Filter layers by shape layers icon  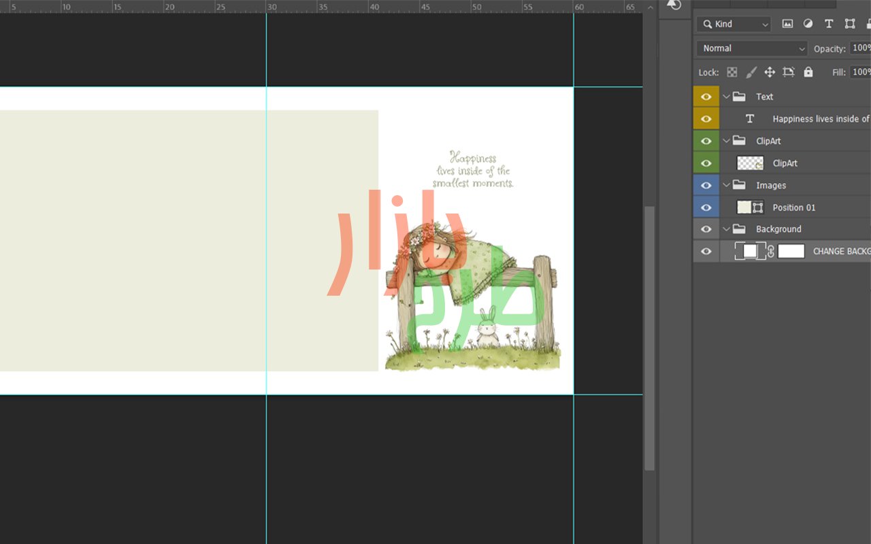point(850,24)
